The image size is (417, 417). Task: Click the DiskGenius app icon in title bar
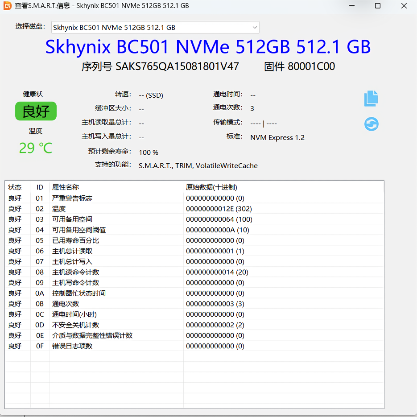7,6
